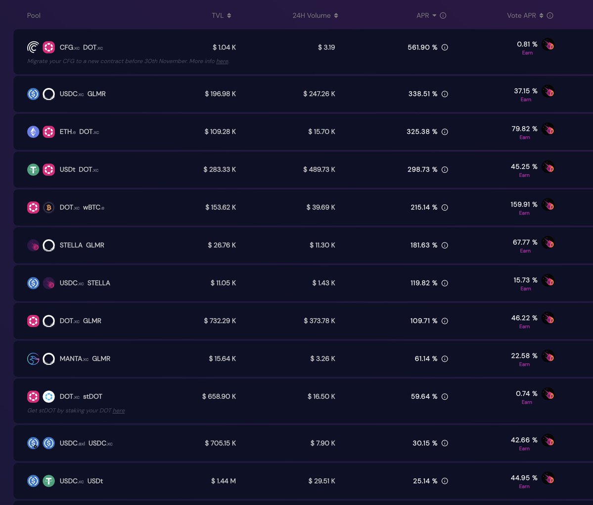Open APR info for DOT.xc wBTC.e pool
This screenshot has height=505, width=593.
(x=445, y=208)
